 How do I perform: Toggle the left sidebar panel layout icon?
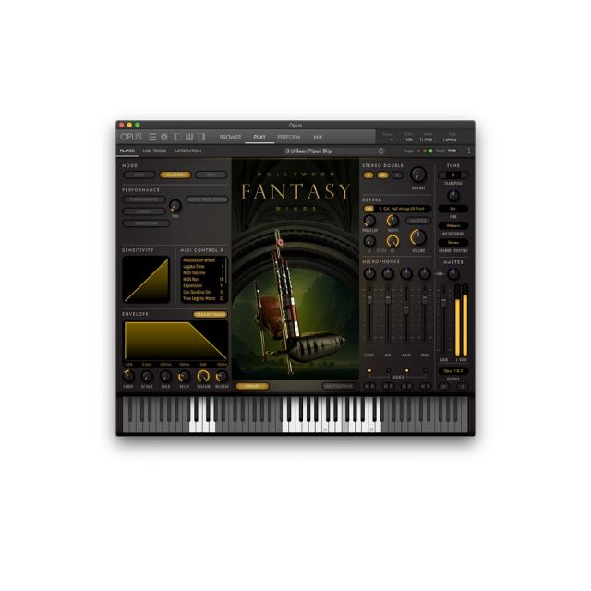coord(177,137)
